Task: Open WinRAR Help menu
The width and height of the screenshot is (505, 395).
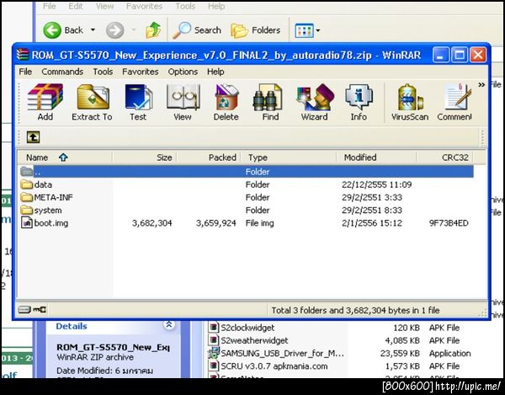Action: [x=215, y=72]
